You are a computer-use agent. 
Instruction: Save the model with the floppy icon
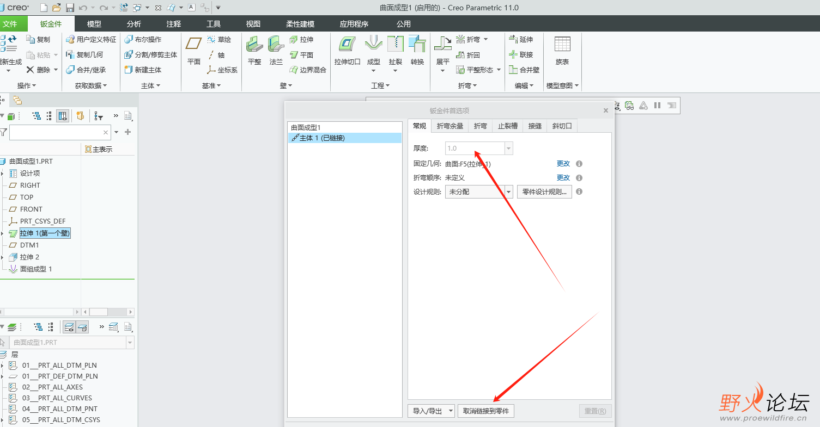(70, 8)
